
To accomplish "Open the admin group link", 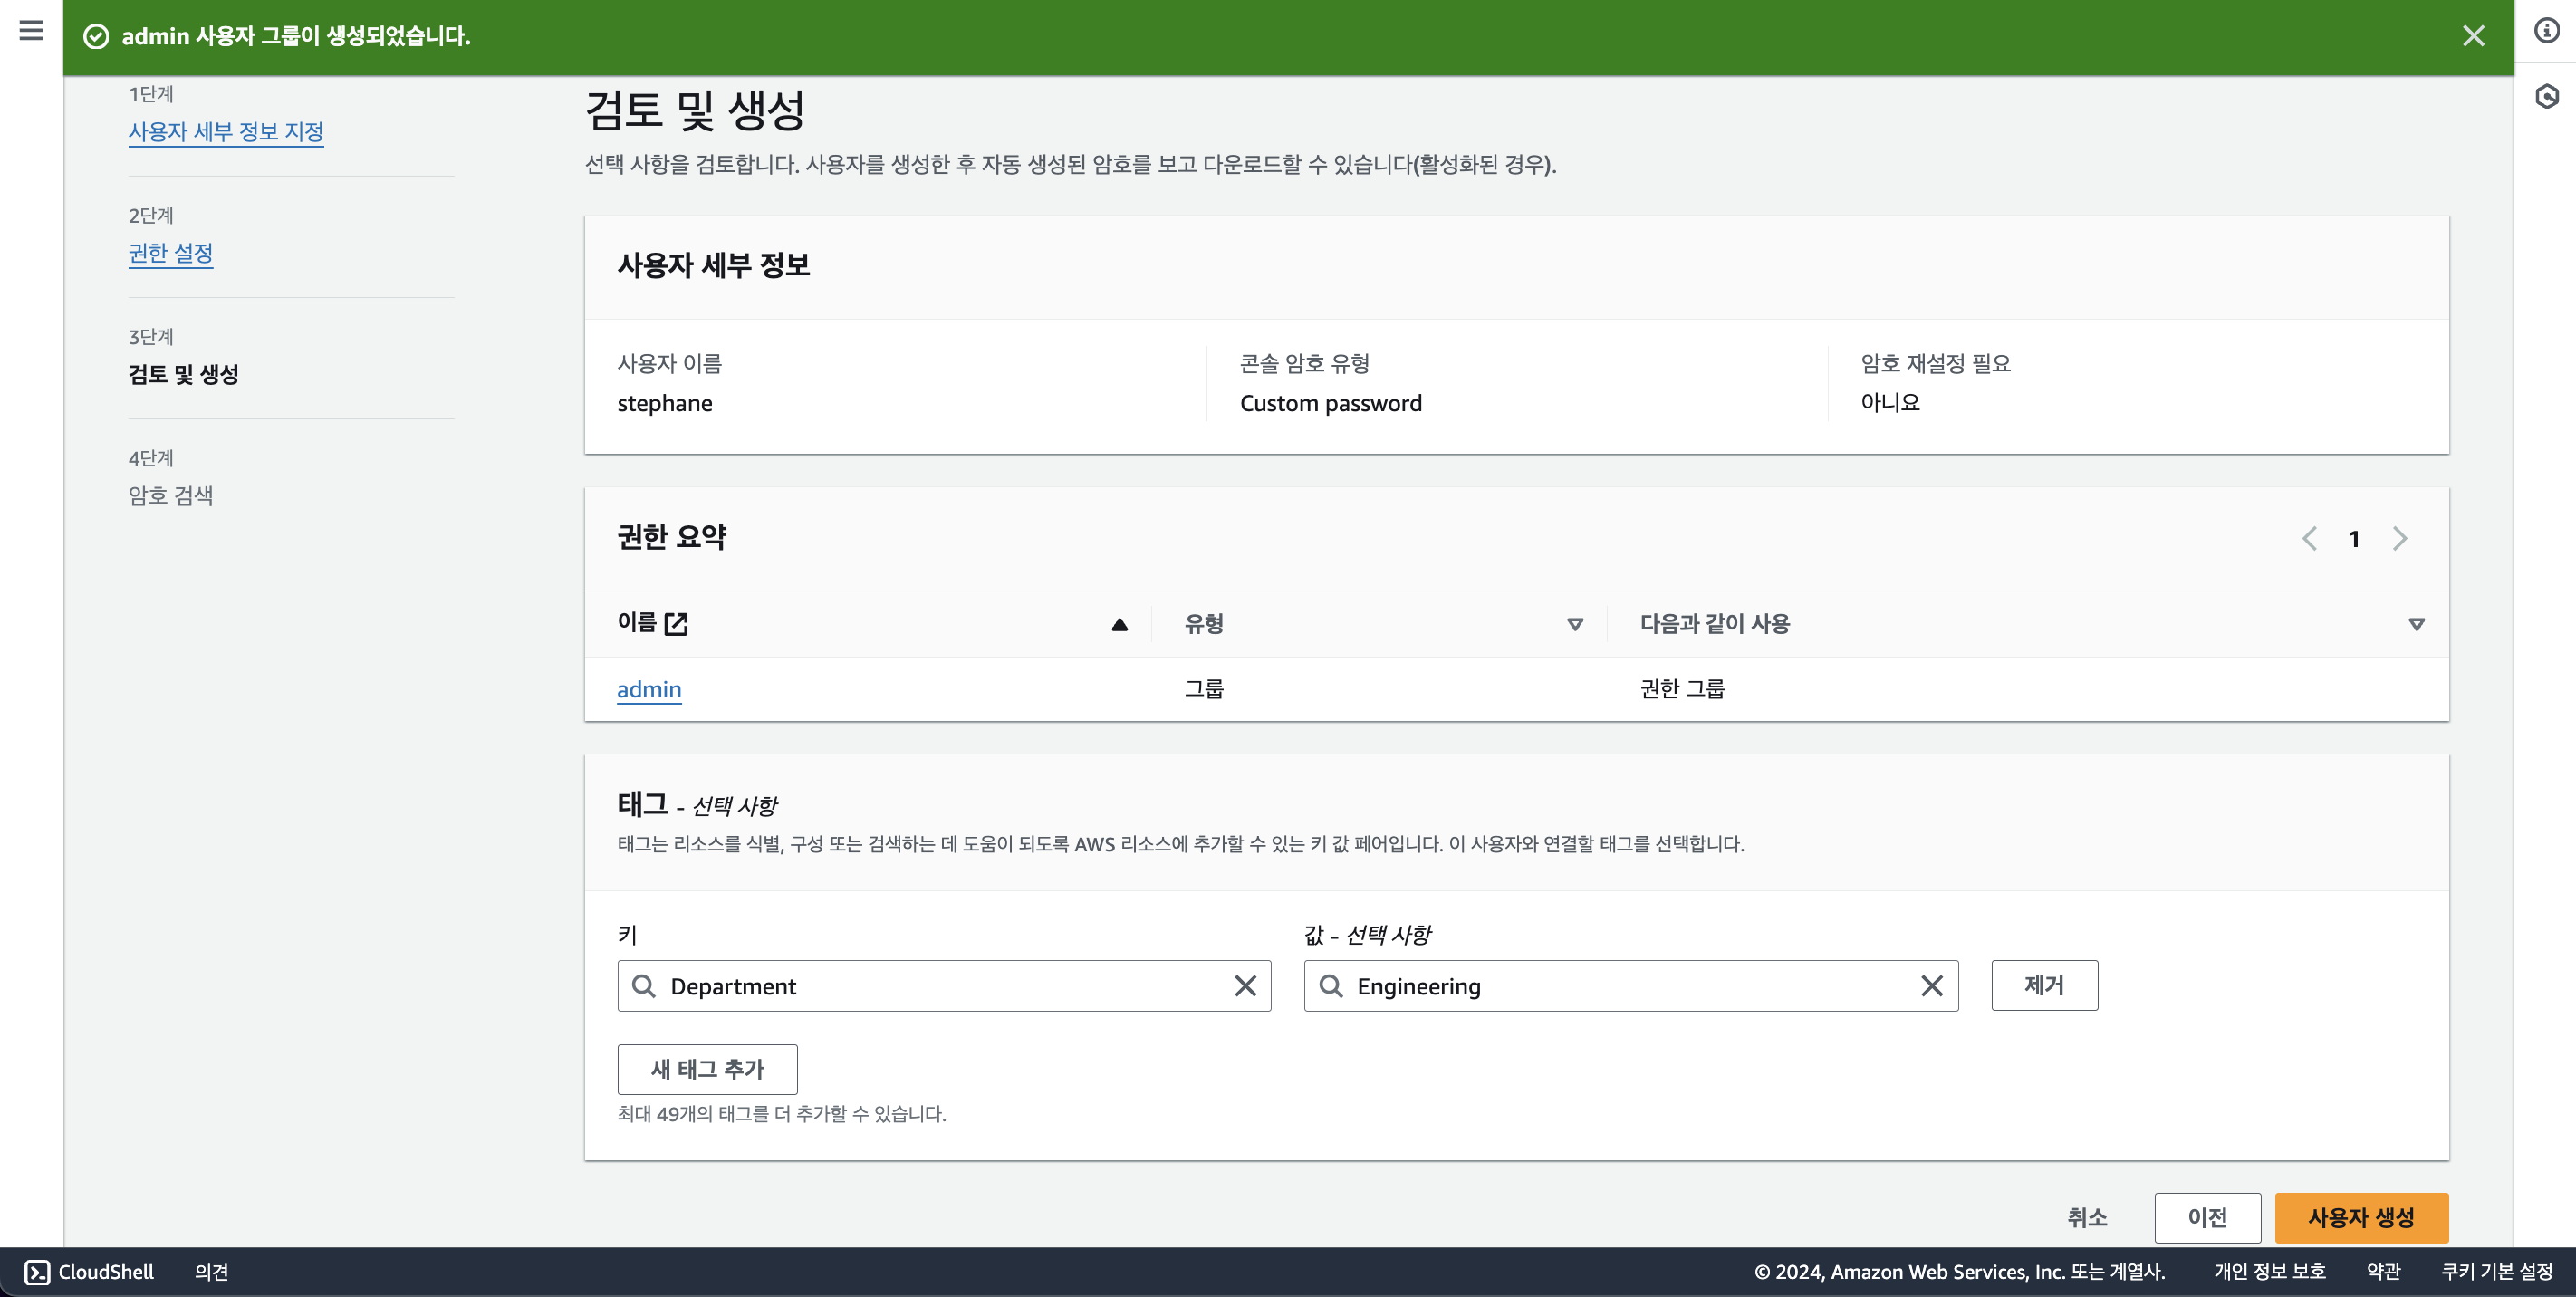I will tap(648, 690).
